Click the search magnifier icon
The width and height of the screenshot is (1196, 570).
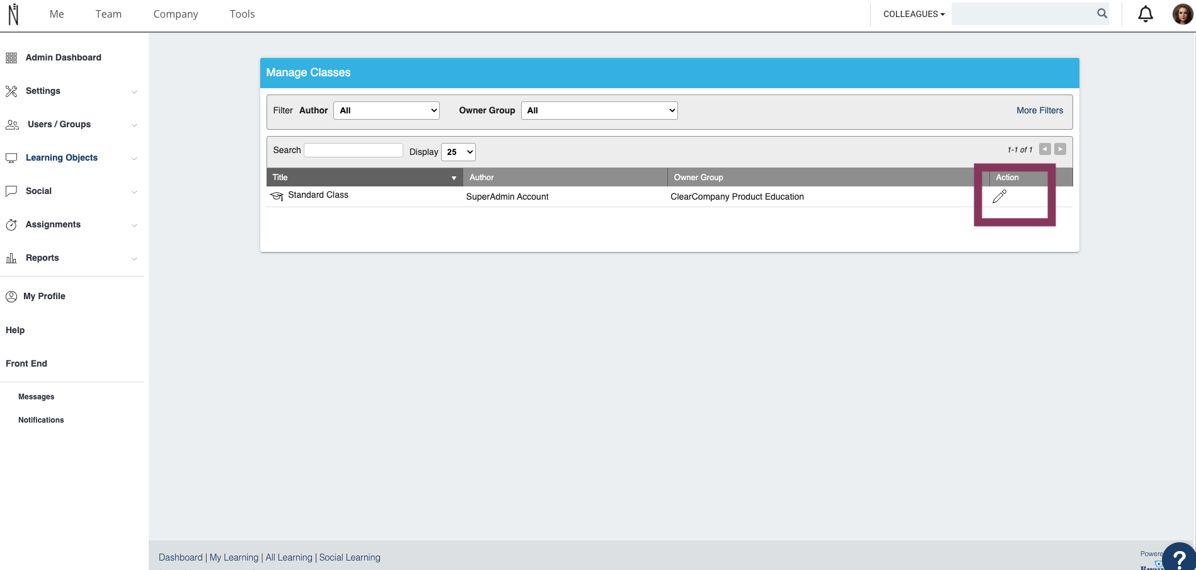(1102, 13)
